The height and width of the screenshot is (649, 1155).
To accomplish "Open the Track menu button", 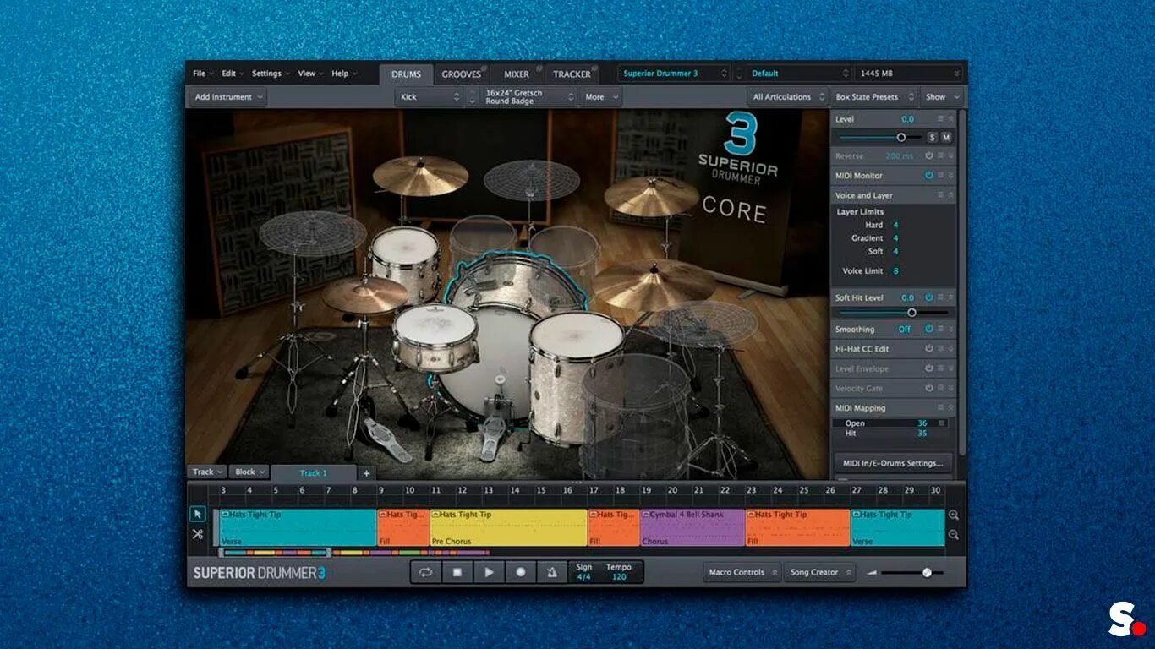I will [x=207, y=472].
